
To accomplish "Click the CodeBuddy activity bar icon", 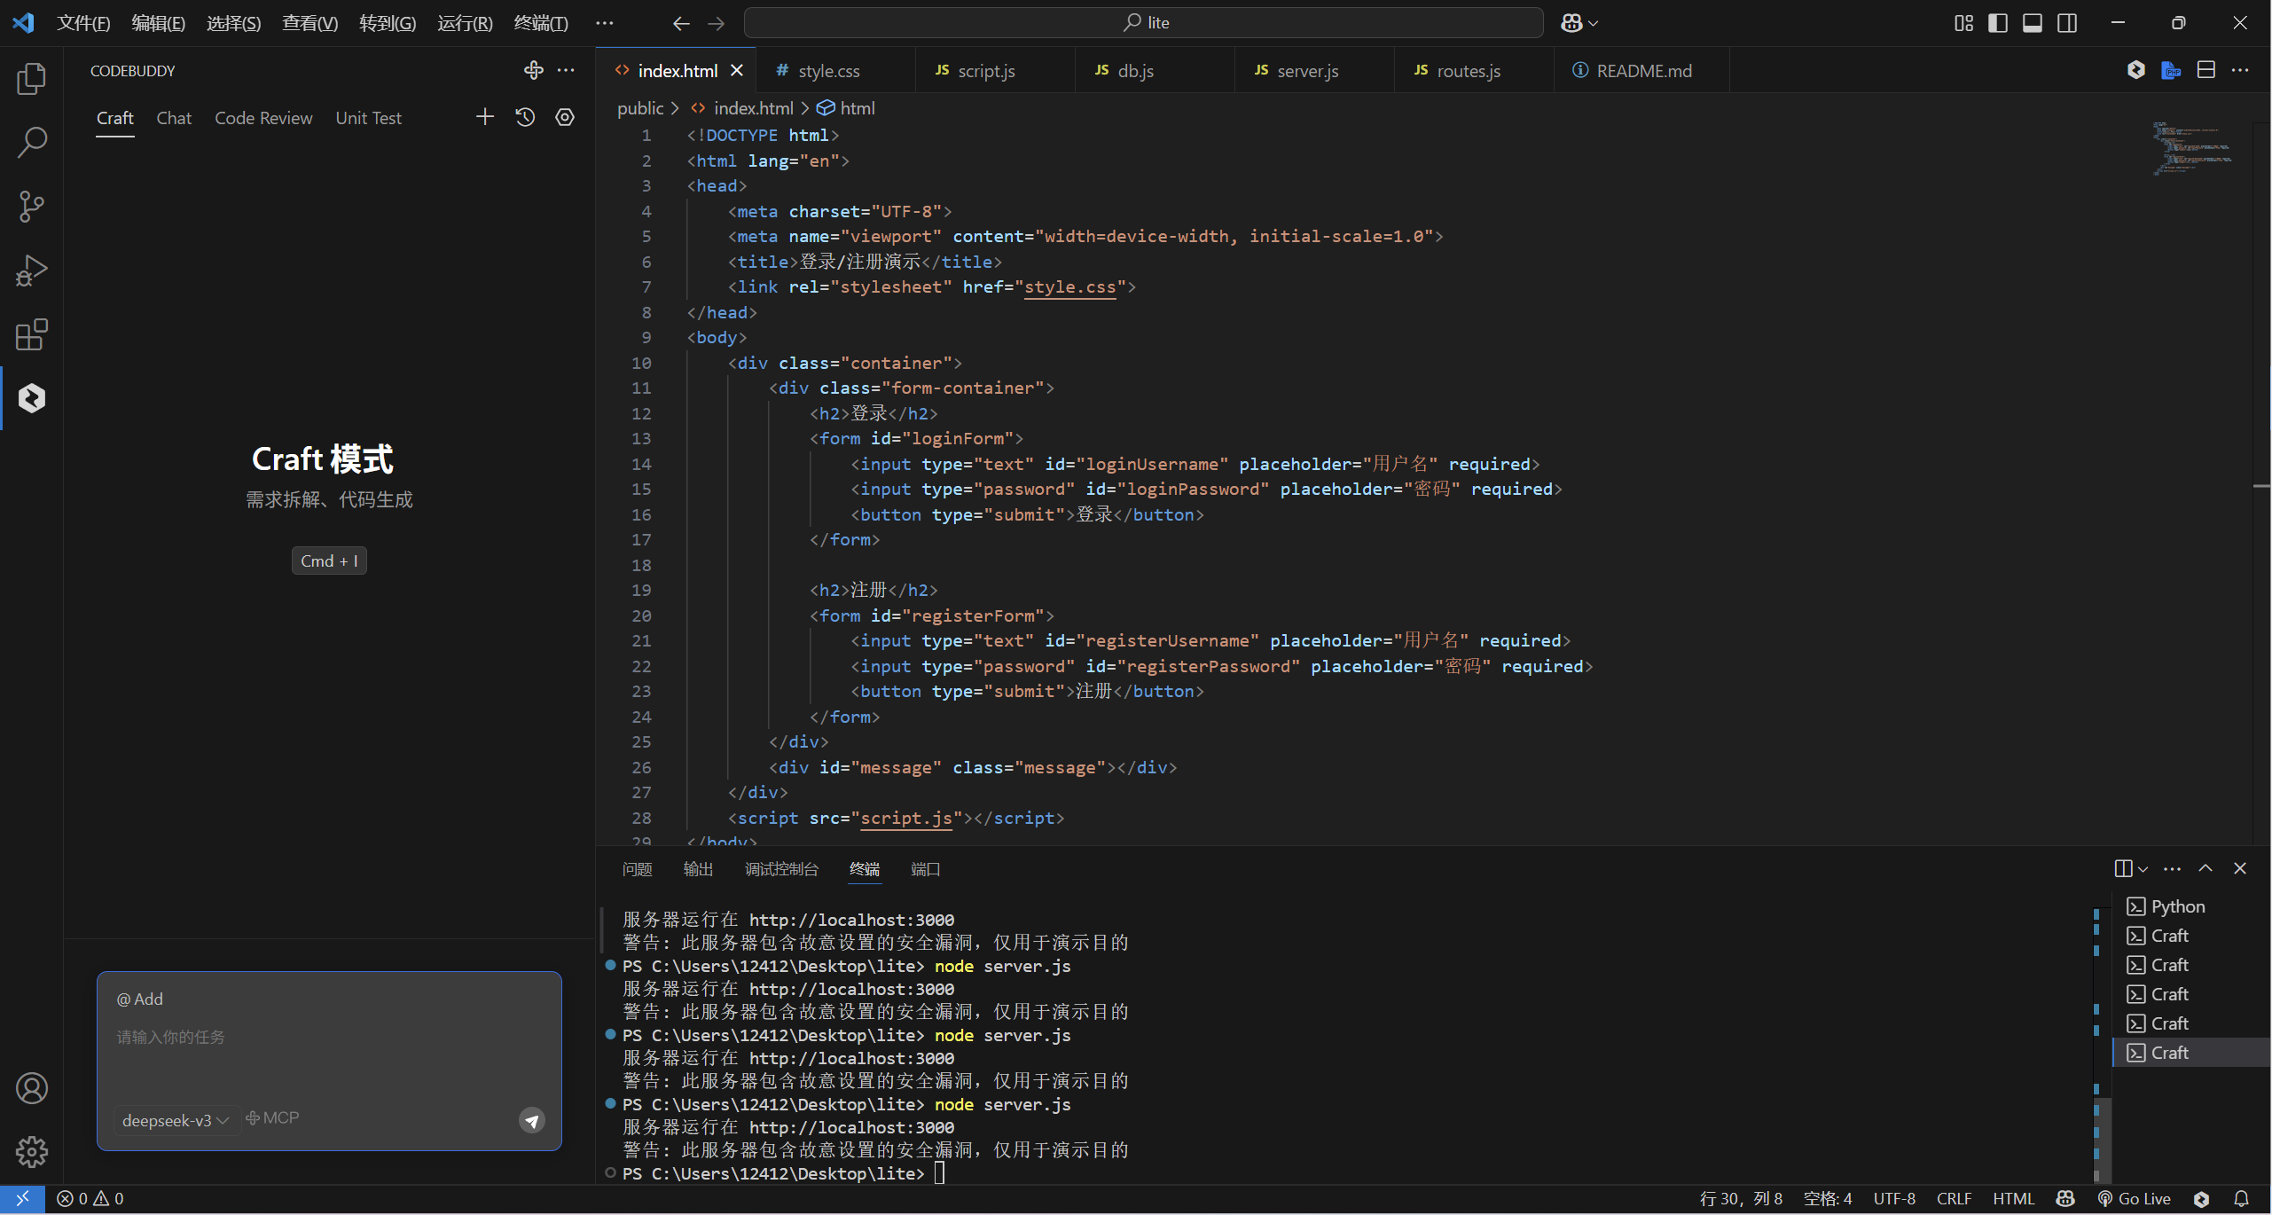I will pyautogui.click(x=32, y=398).
